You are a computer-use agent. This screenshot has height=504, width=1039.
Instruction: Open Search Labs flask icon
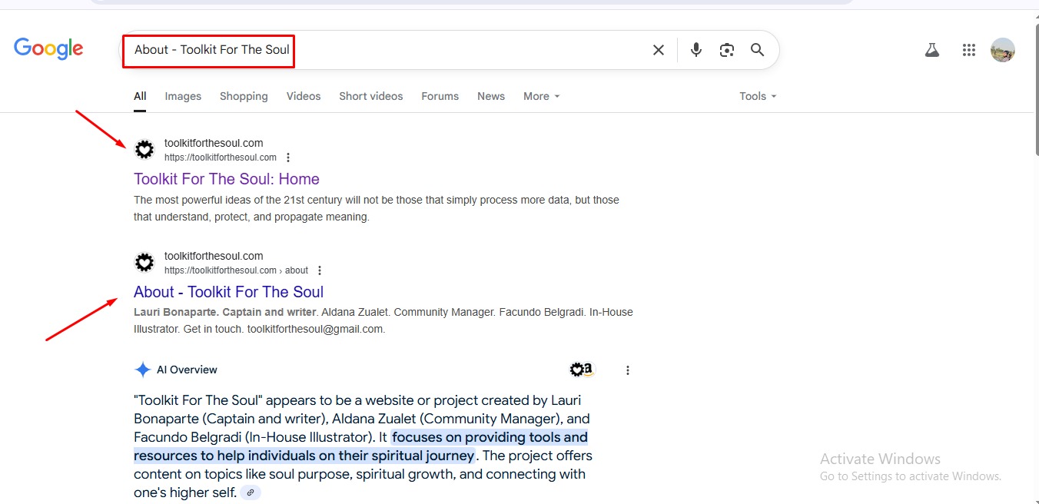(x=932, y=50)
